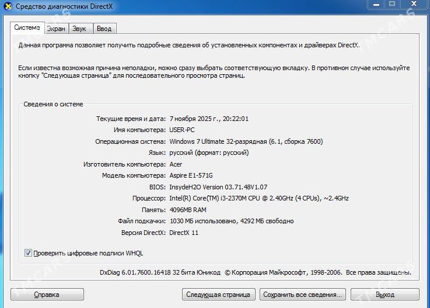This screenshot has width=430, height=308.
Task: Minimize the DirectX diagnostic window
Action: point(376,5)
